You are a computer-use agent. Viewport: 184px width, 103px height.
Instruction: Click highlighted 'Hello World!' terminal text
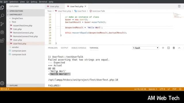(60, 74)
